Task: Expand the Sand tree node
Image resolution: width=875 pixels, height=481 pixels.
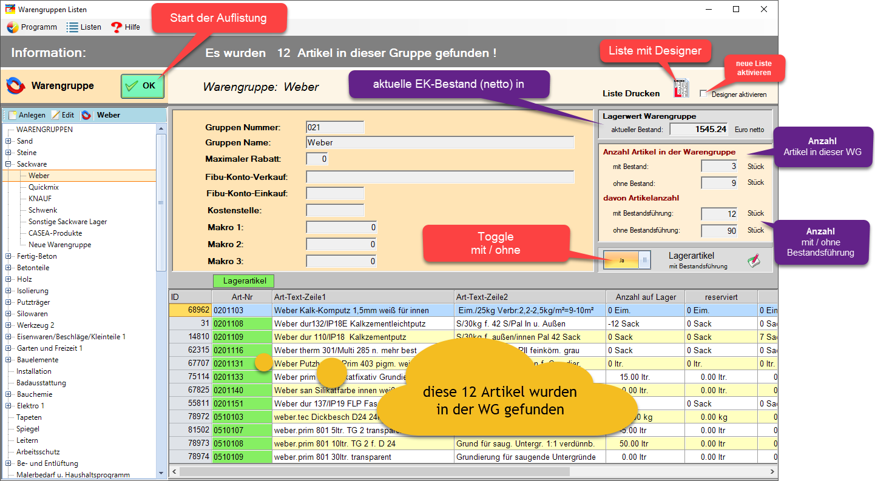Action: [x=8, y=141]
